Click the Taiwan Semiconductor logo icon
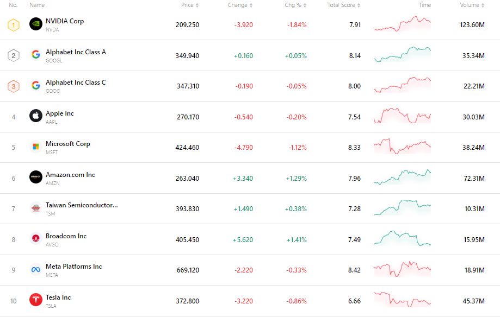The image size is (500, 317). tap(35, 208)
